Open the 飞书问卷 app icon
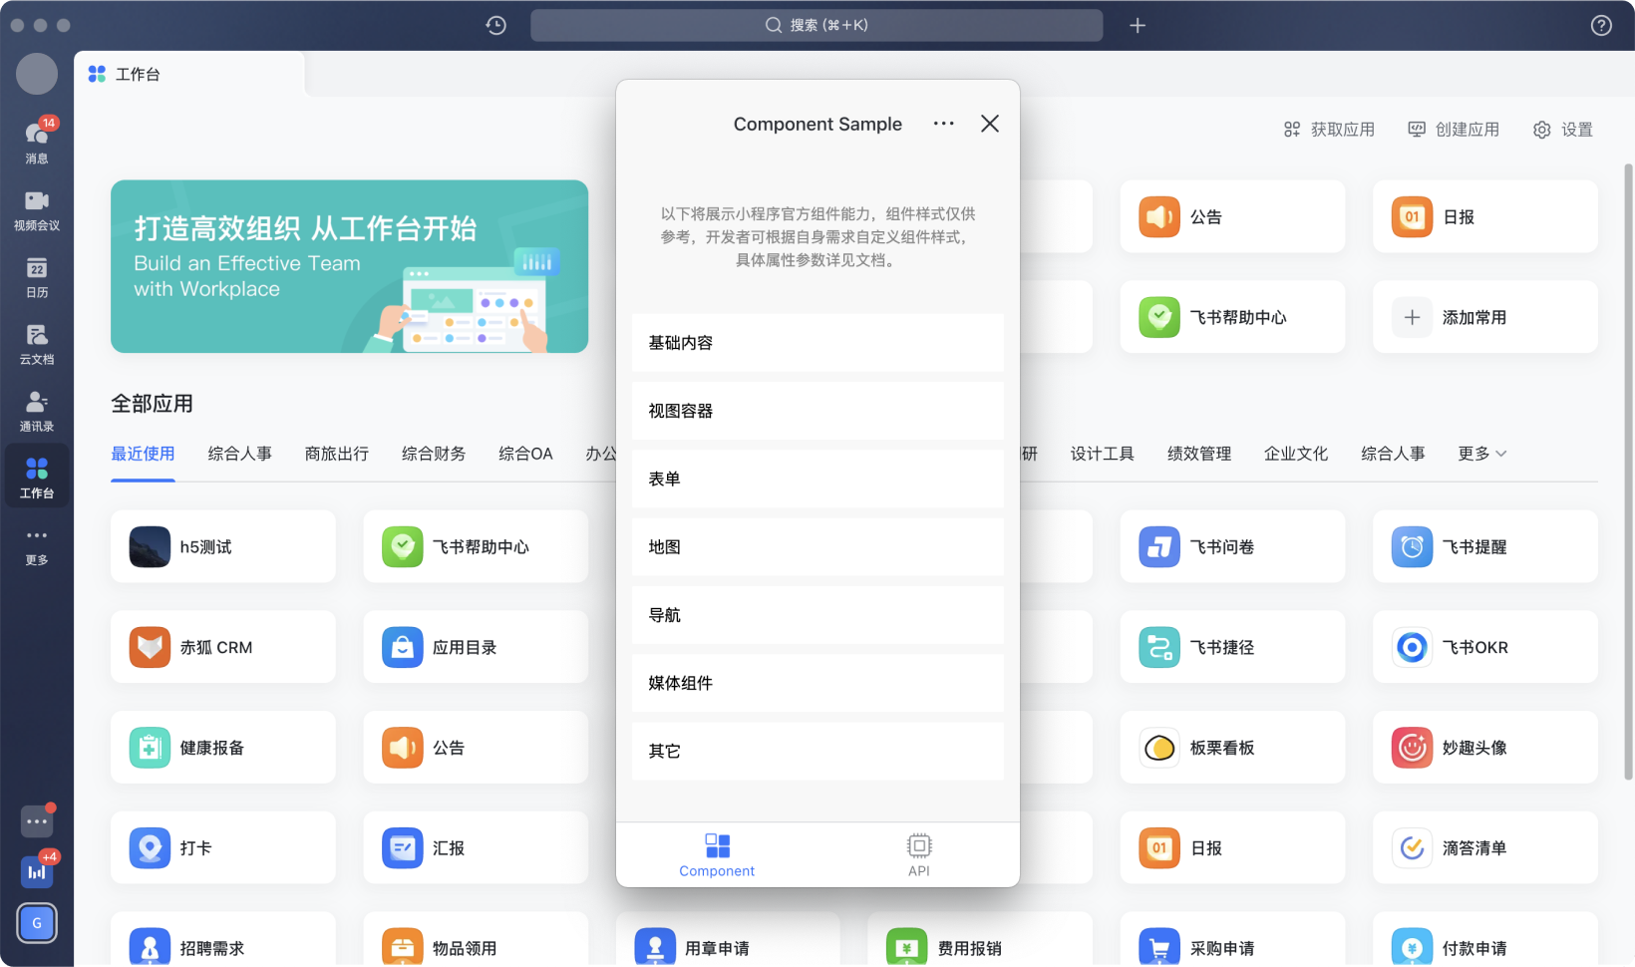 pyautogui.click(x=1159, y=546)
